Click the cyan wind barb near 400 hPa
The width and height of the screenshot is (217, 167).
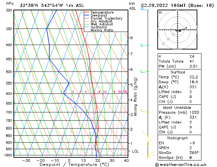point(144,45)
